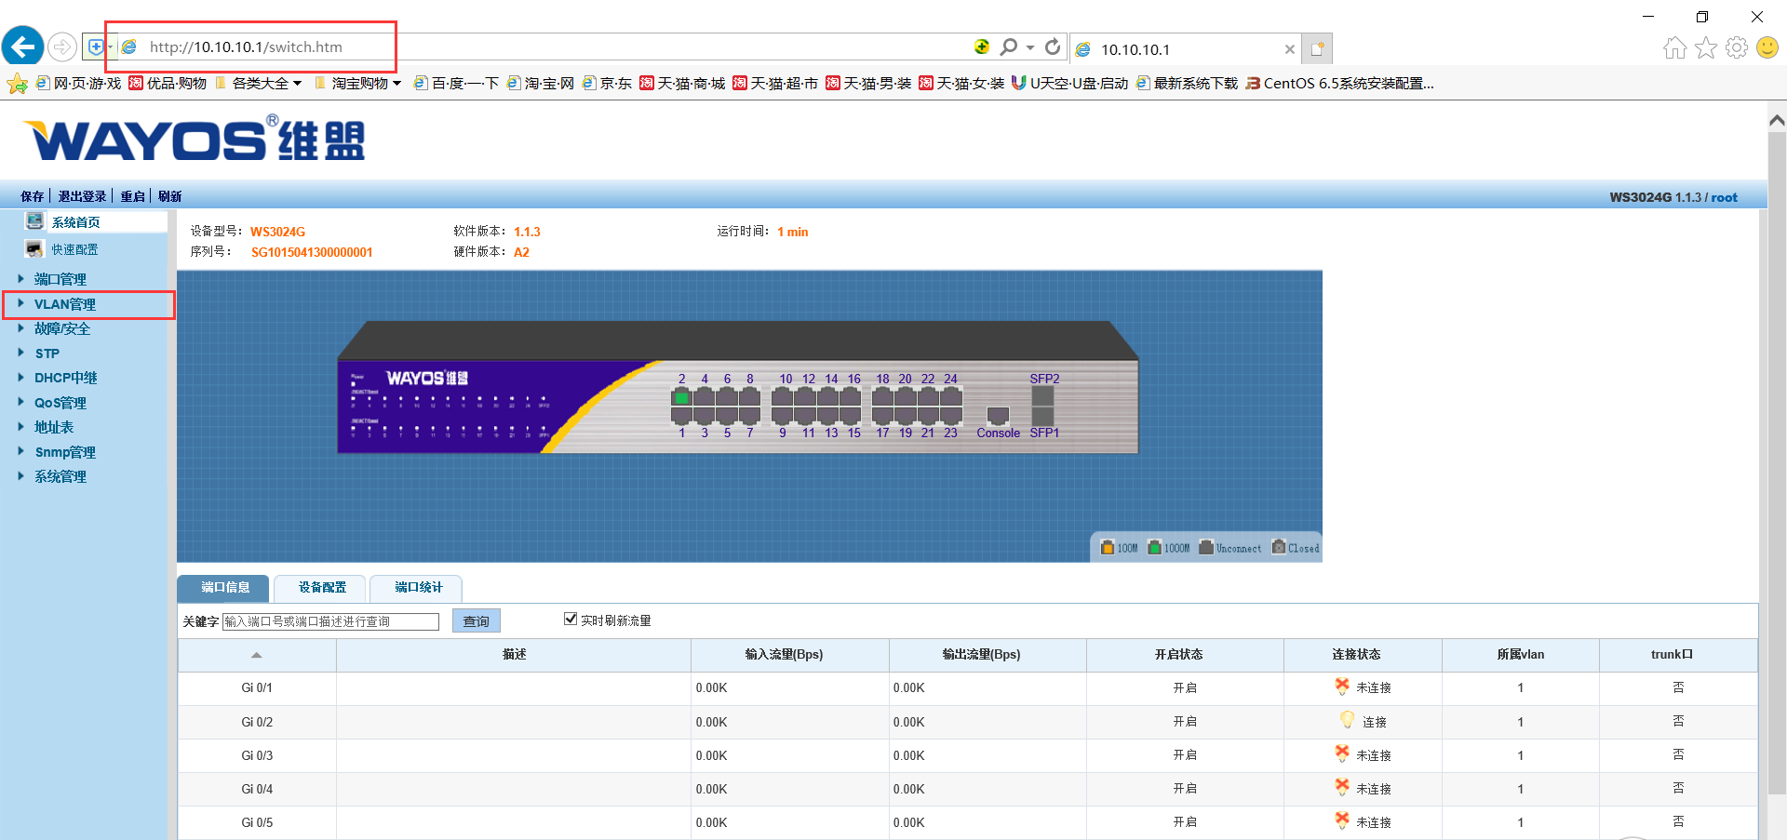Image resolution: width=1787 pixels, height=840 pixels.
Task: Click the 1000M legend icon
Action: (1154, 547)
